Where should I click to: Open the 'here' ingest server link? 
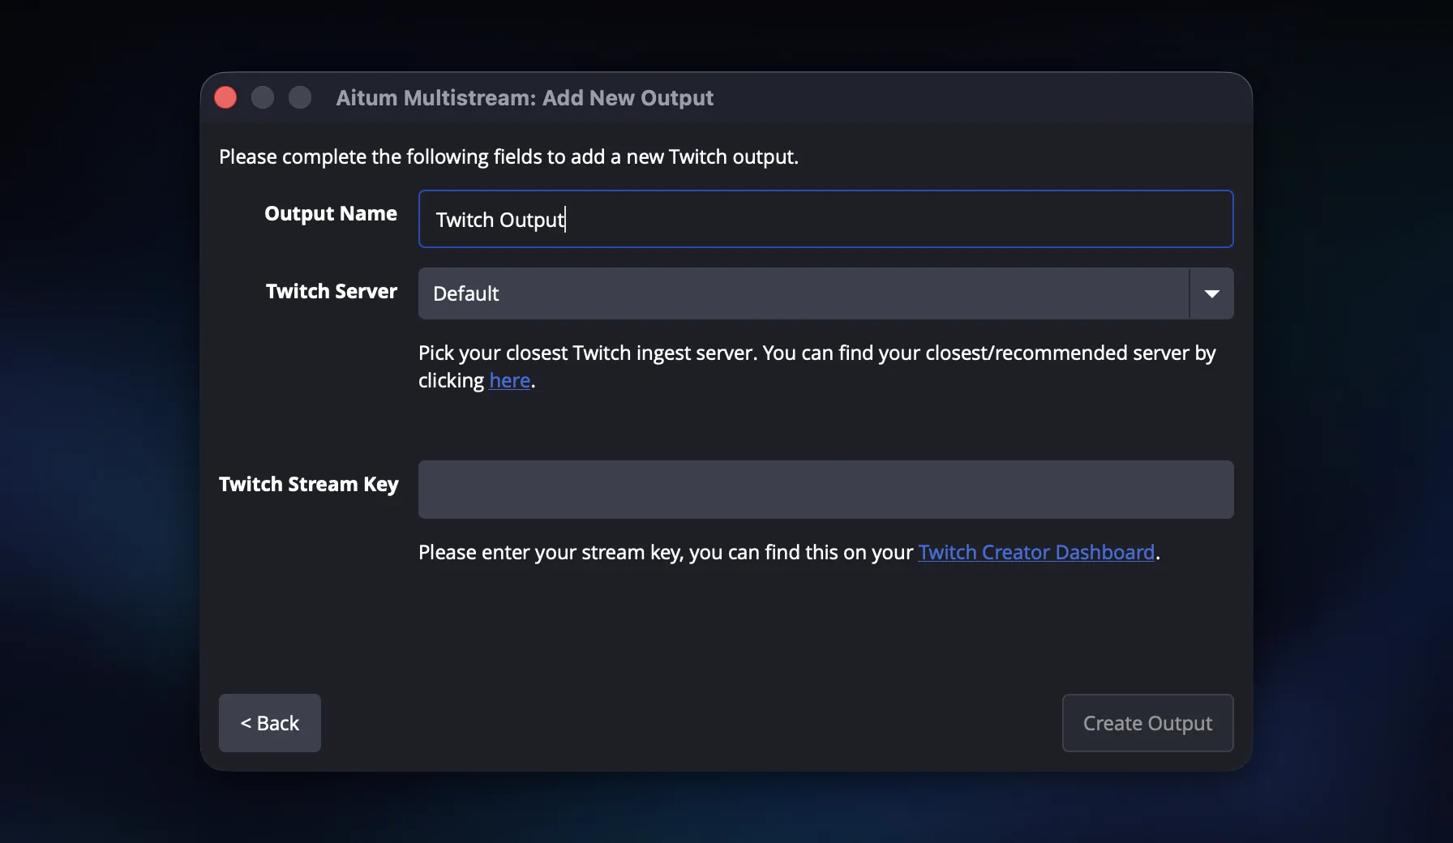[x=509, y=380]
